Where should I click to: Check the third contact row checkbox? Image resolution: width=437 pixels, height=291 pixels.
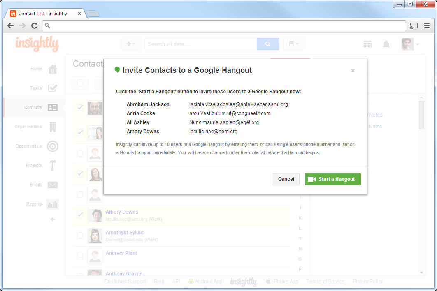point(80,153)
